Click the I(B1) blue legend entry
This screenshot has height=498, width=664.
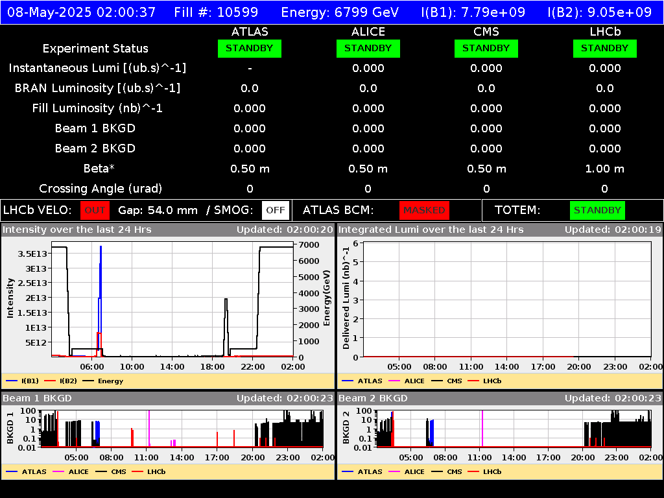[x=23, y=381]
